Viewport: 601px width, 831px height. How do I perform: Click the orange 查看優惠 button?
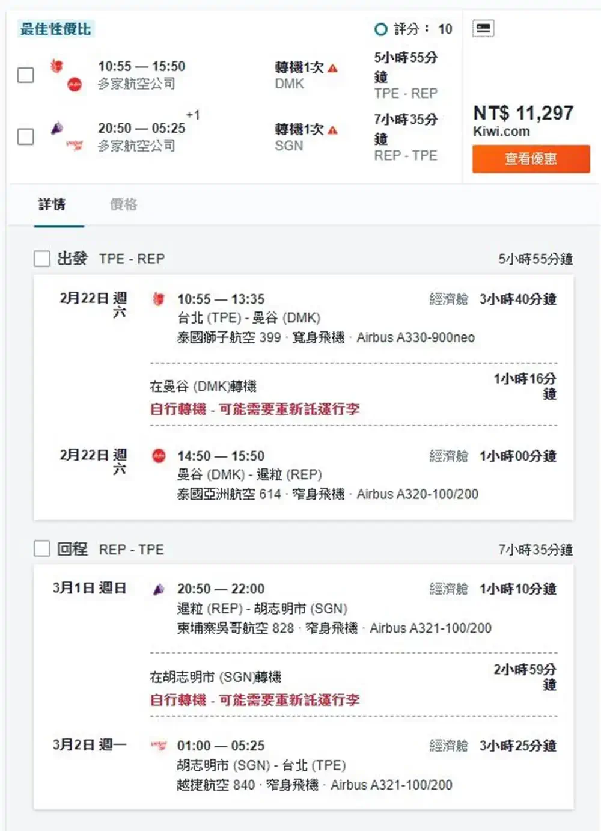(x=532, y=159)
